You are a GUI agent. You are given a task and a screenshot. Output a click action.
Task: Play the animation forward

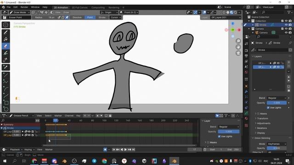[x=125, y=149]
